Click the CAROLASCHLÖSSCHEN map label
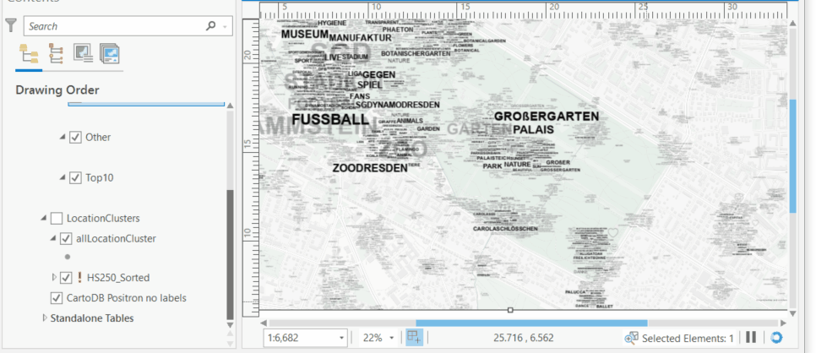This screenshot has width=816, height=353. pos(505,229)
